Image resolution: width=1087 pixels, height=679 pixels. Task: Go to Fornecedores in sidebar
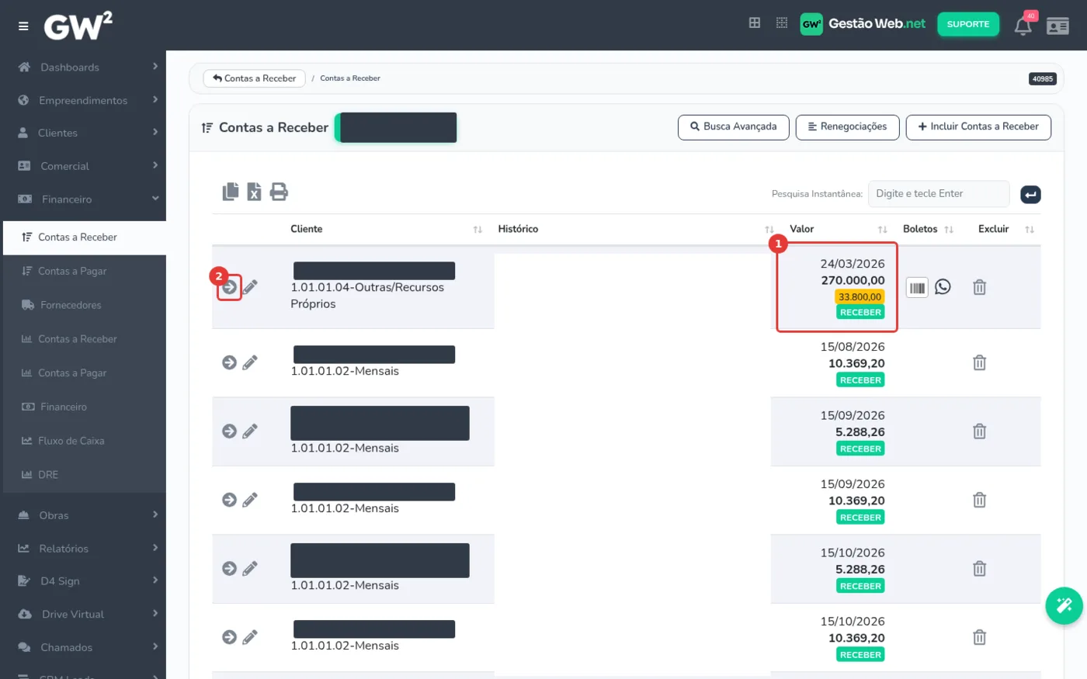tap(85, 305)
